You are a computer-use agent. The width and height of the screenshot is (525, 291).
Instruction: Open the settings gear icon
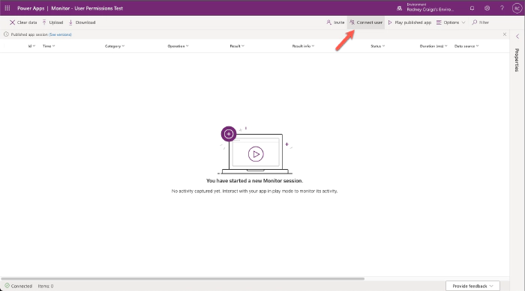coord(487,8)
